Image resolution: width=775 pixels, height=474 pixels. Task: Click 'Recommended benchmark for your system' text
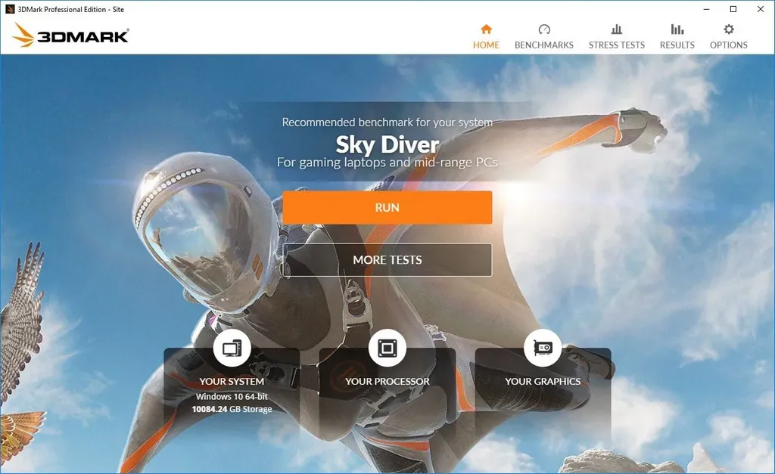[x=387, y=122]
